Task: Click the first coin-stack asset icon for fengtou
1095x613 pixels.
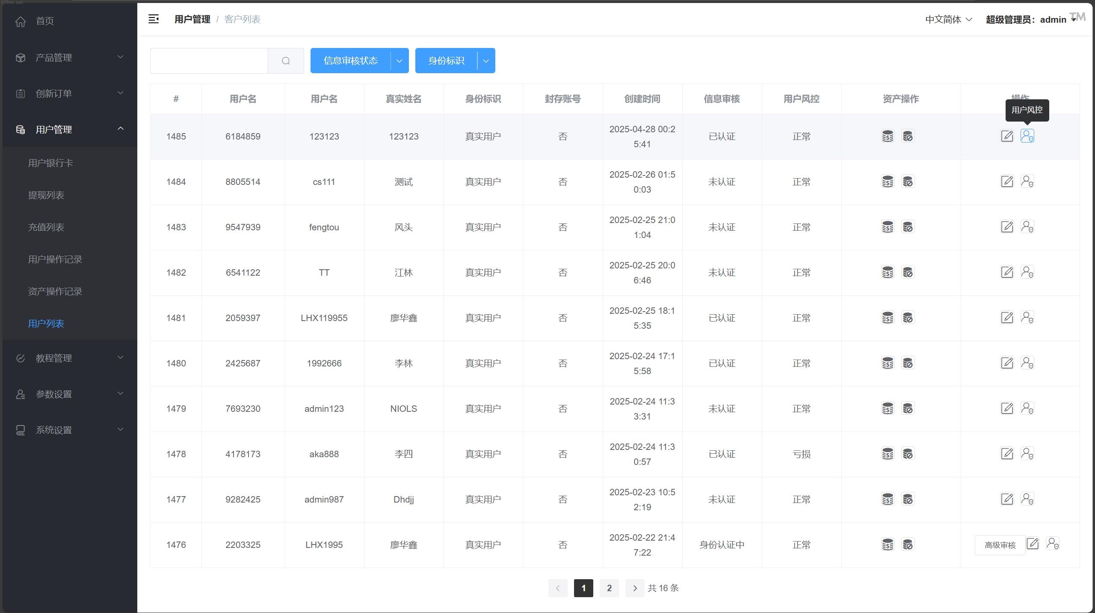Action: (888, 227)
